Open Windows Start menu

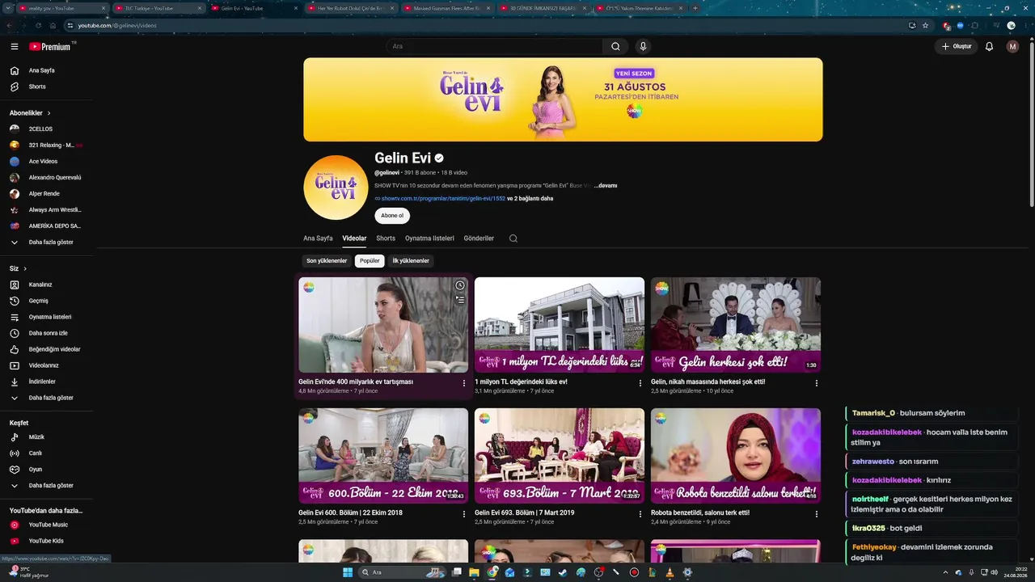pyautogui.click(x=348, y=572)
